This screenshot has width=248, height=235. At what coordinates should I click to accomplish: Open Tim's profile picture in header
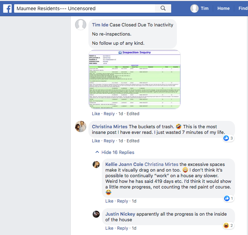194,8
